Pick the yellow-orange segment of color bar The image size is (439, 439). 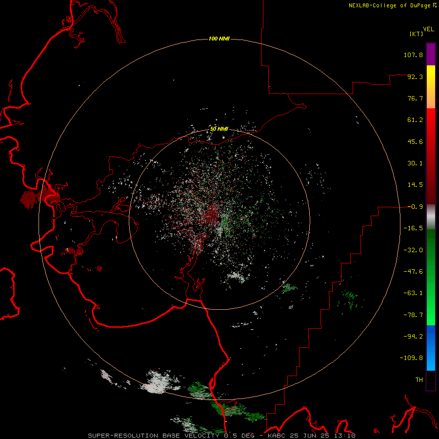coord(431,87)
